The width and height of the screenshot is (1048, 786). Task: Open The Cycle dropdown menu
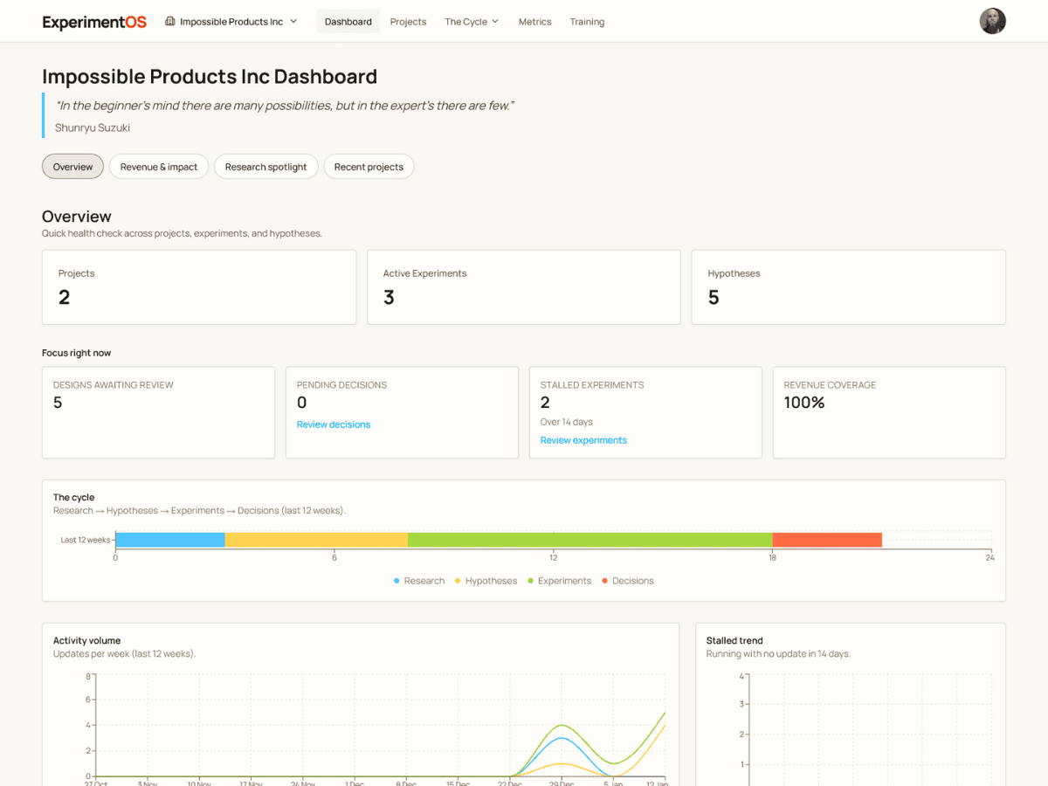(472, 21)
